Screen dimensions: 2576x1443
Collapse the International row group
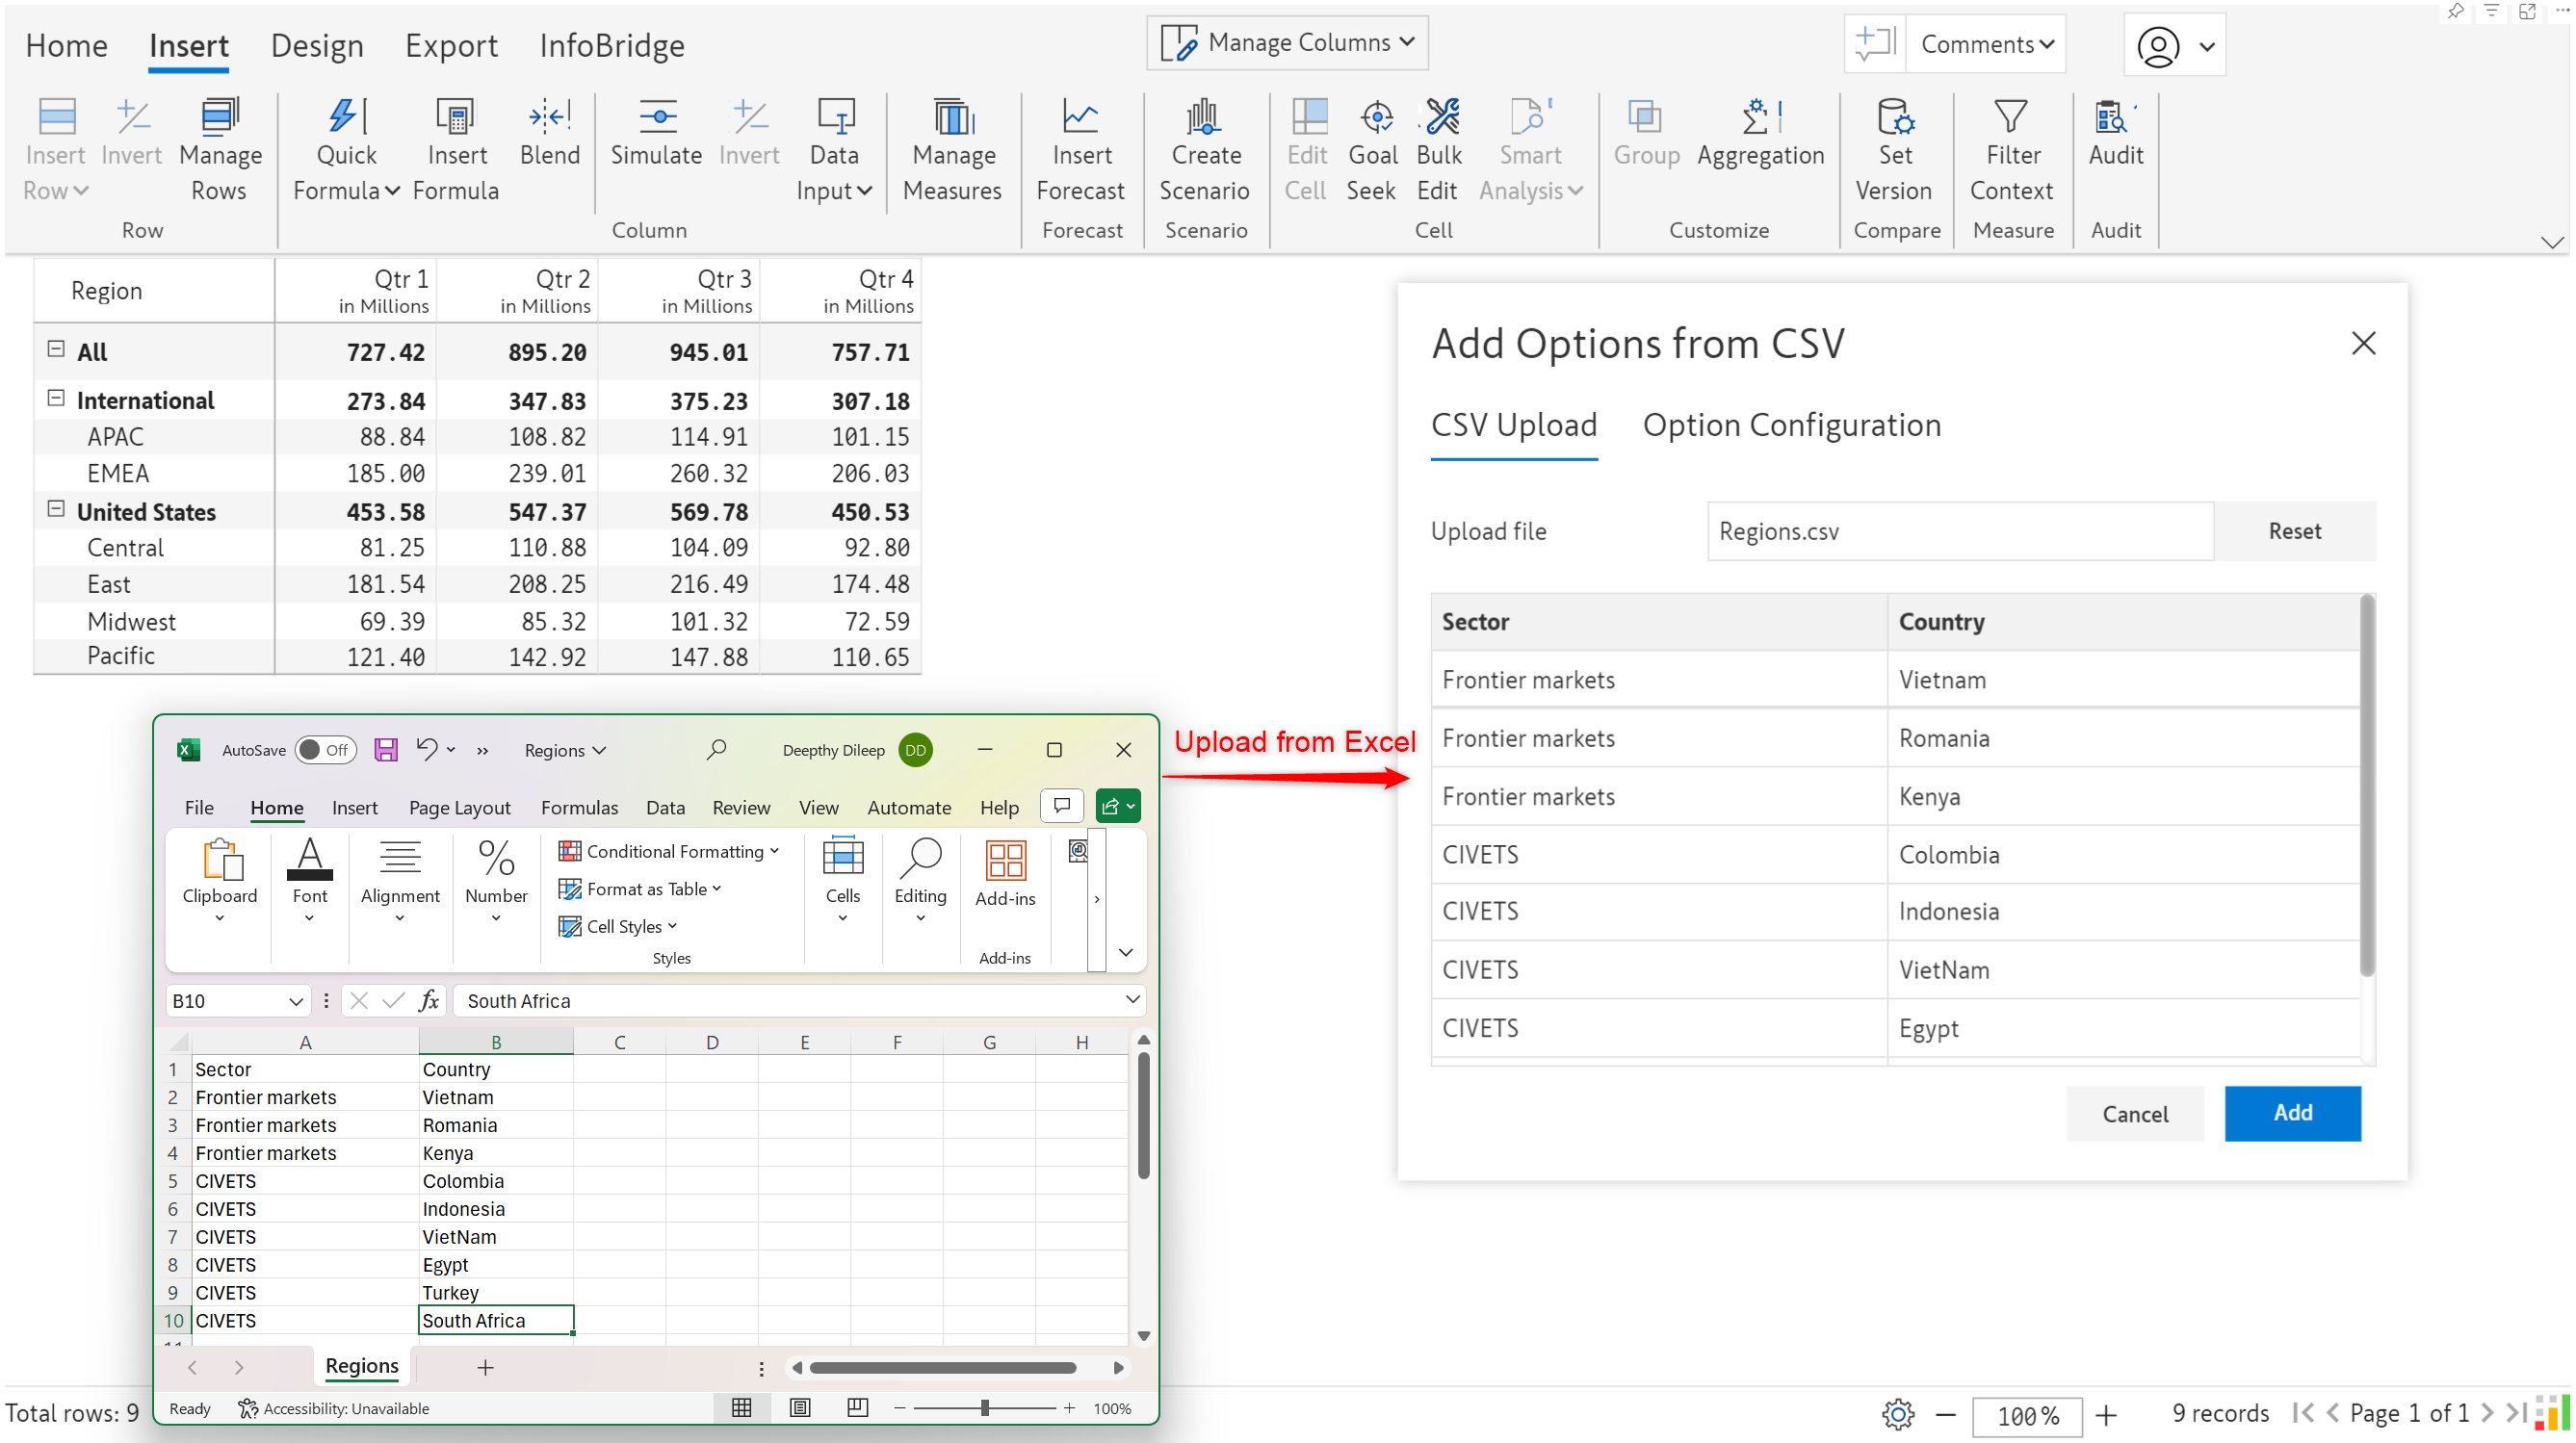[x=56, y=399]
